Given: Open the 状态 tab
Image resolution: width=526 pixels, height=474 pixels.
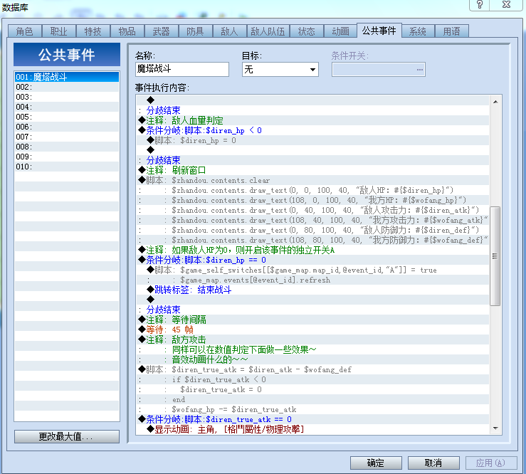Looking at the screenshot, I should click(307, 31).
